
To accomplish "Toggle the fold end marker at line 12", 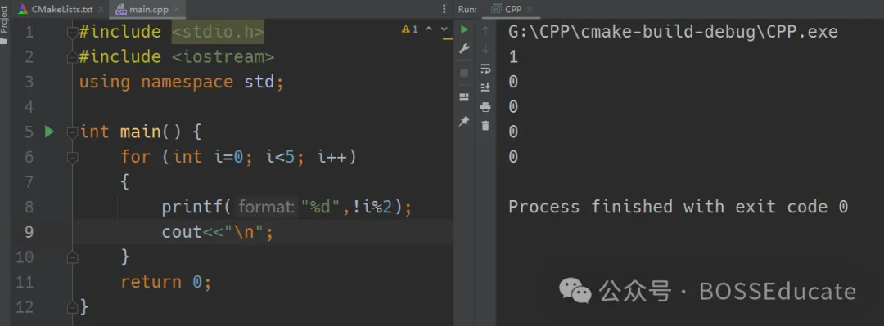I will pyautogui.click(x=72, y=307).
